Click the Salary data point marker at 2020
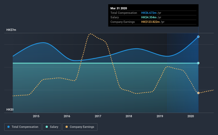This screenshot has height=135, width=218. [x=198, y=63]
